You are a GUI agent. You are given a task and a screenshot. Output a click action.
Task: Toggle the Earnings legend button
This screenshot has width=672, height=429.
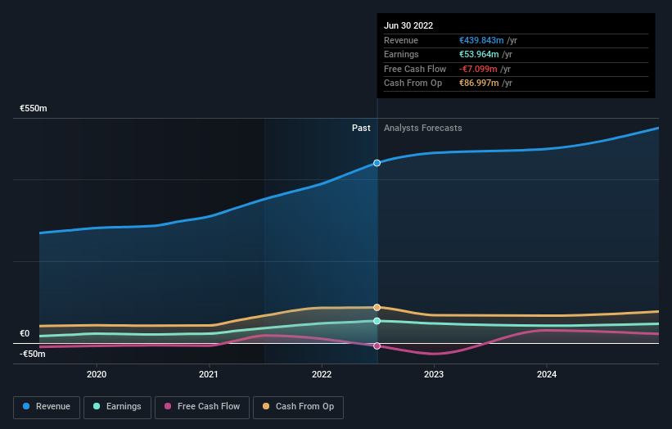point(117,407)
